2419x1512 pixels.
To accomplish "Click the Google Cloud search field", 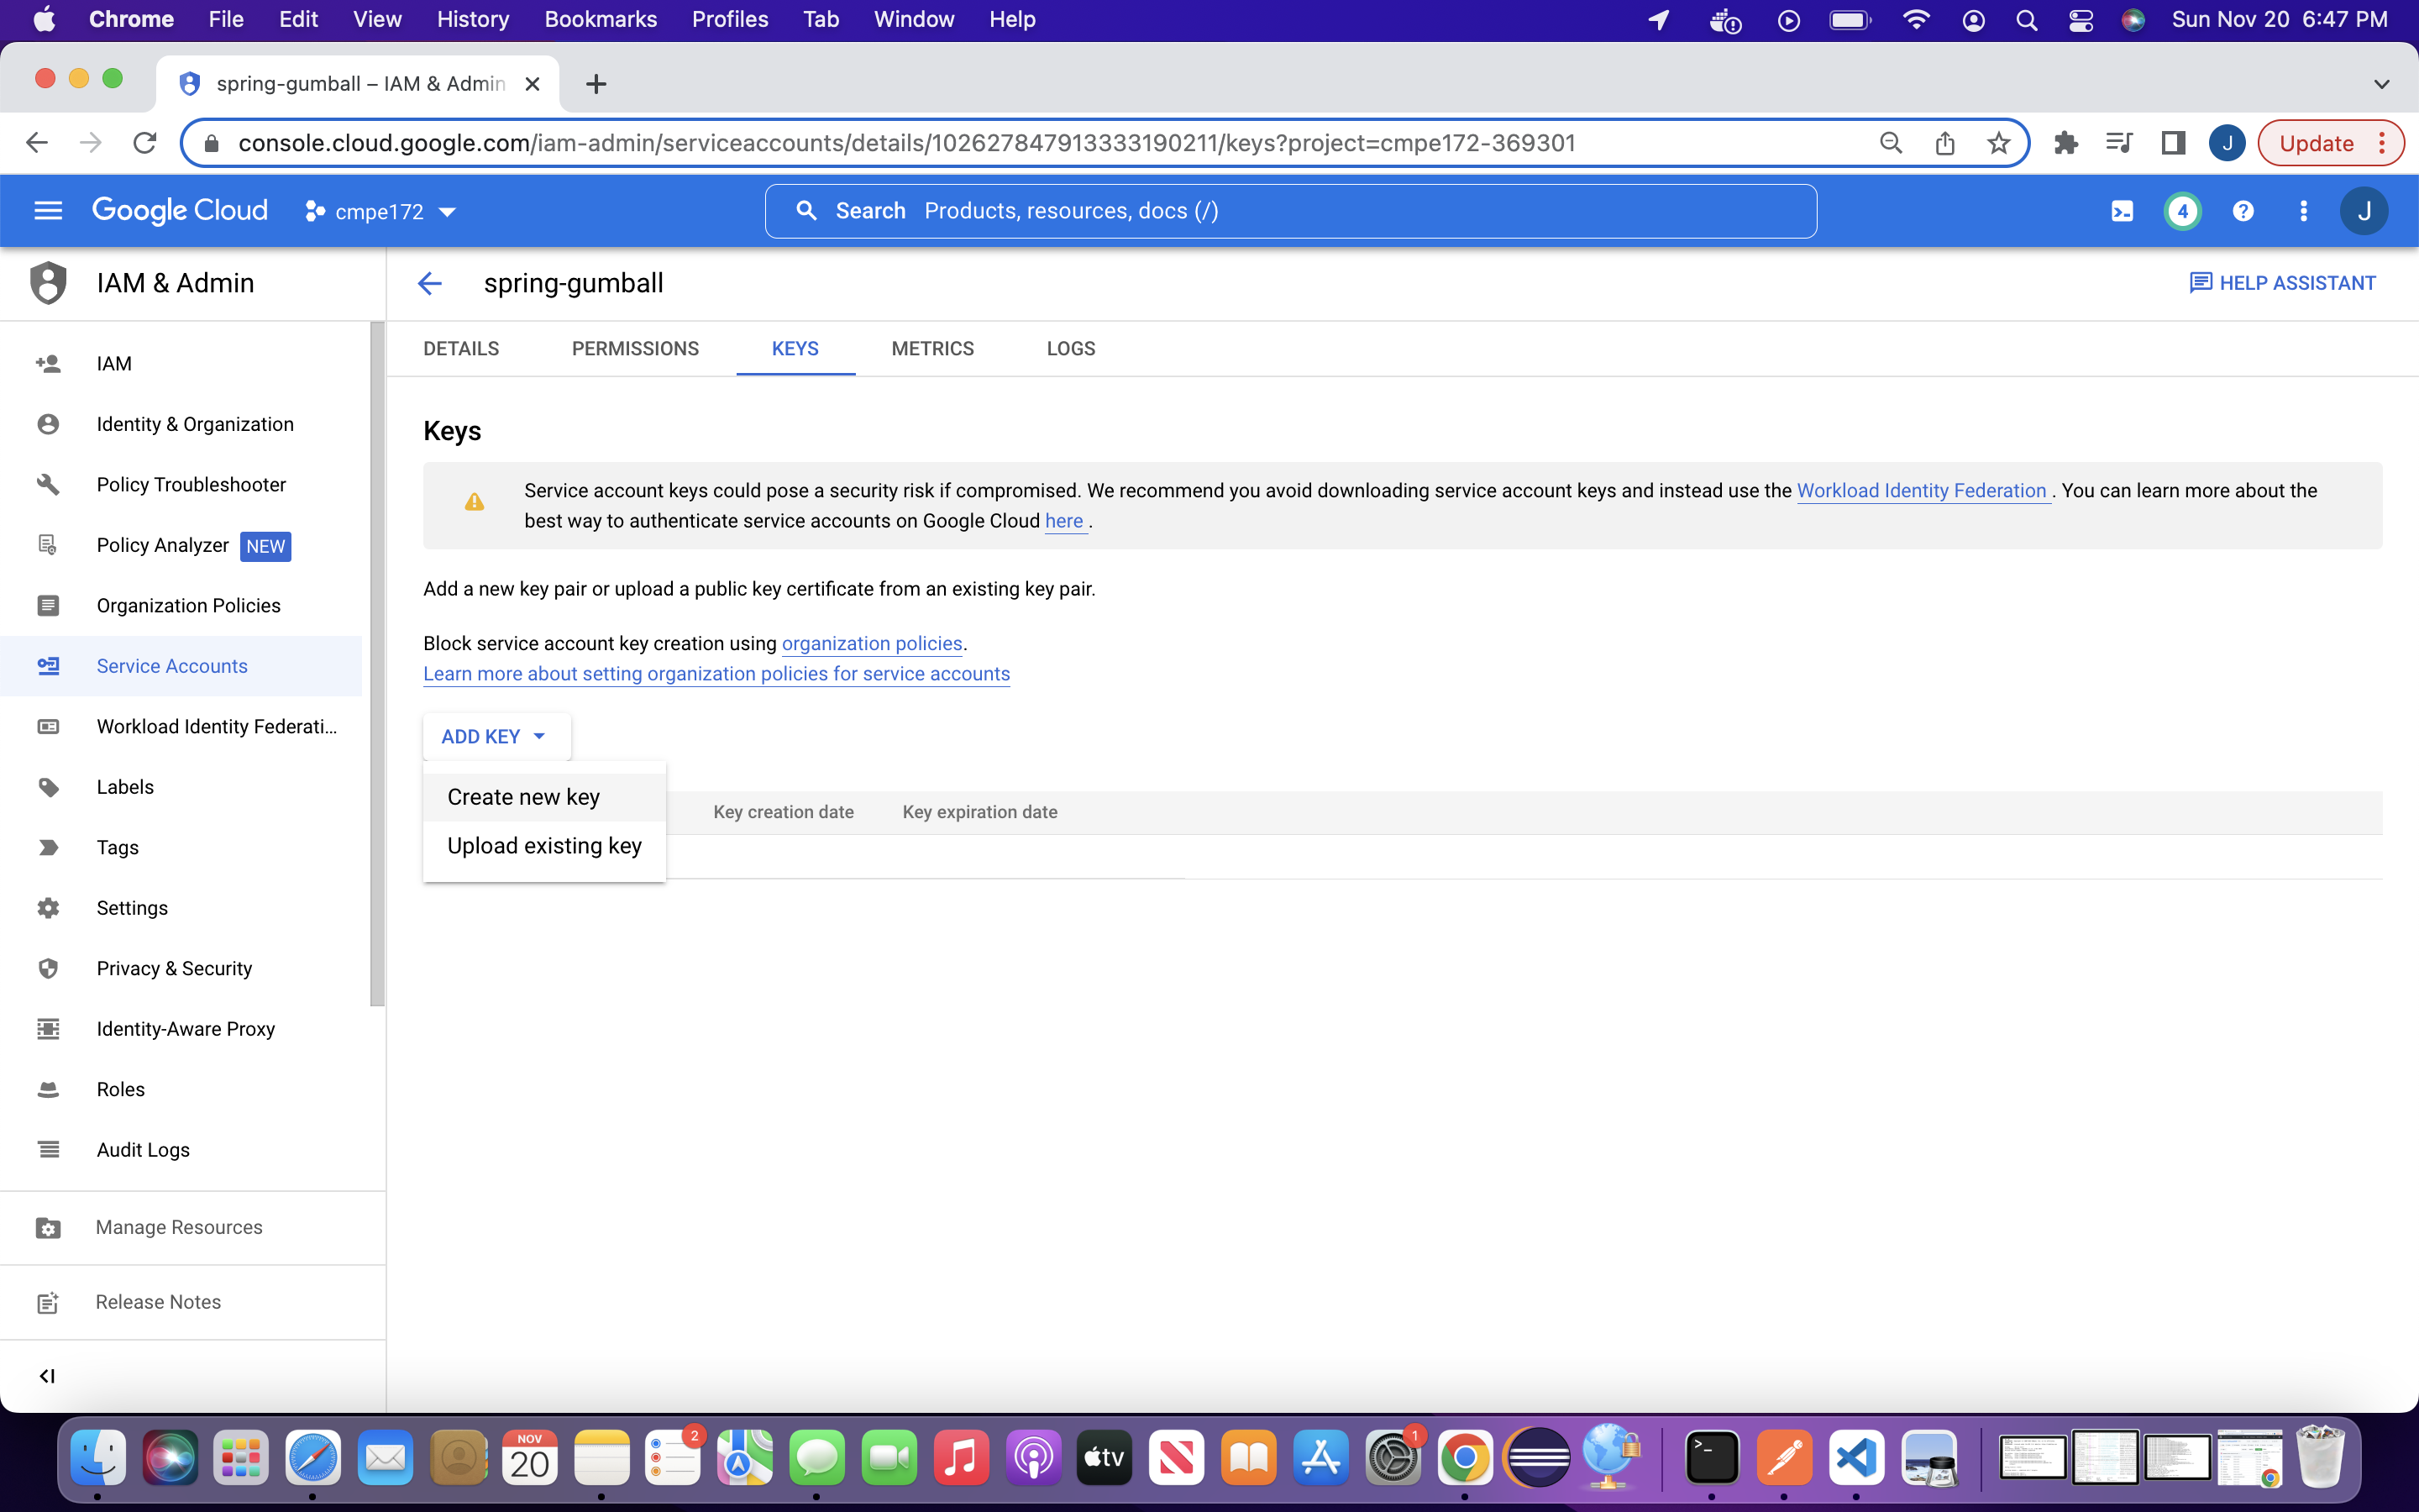I will tap(1289, 211).
